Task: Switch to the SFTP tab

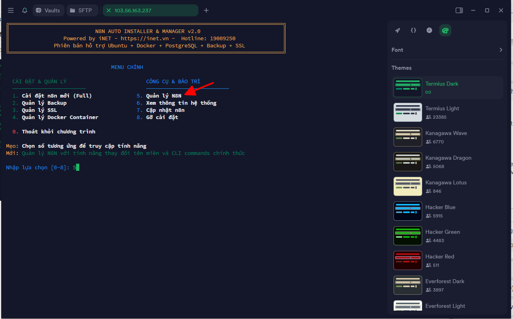Action: (82, 10)
